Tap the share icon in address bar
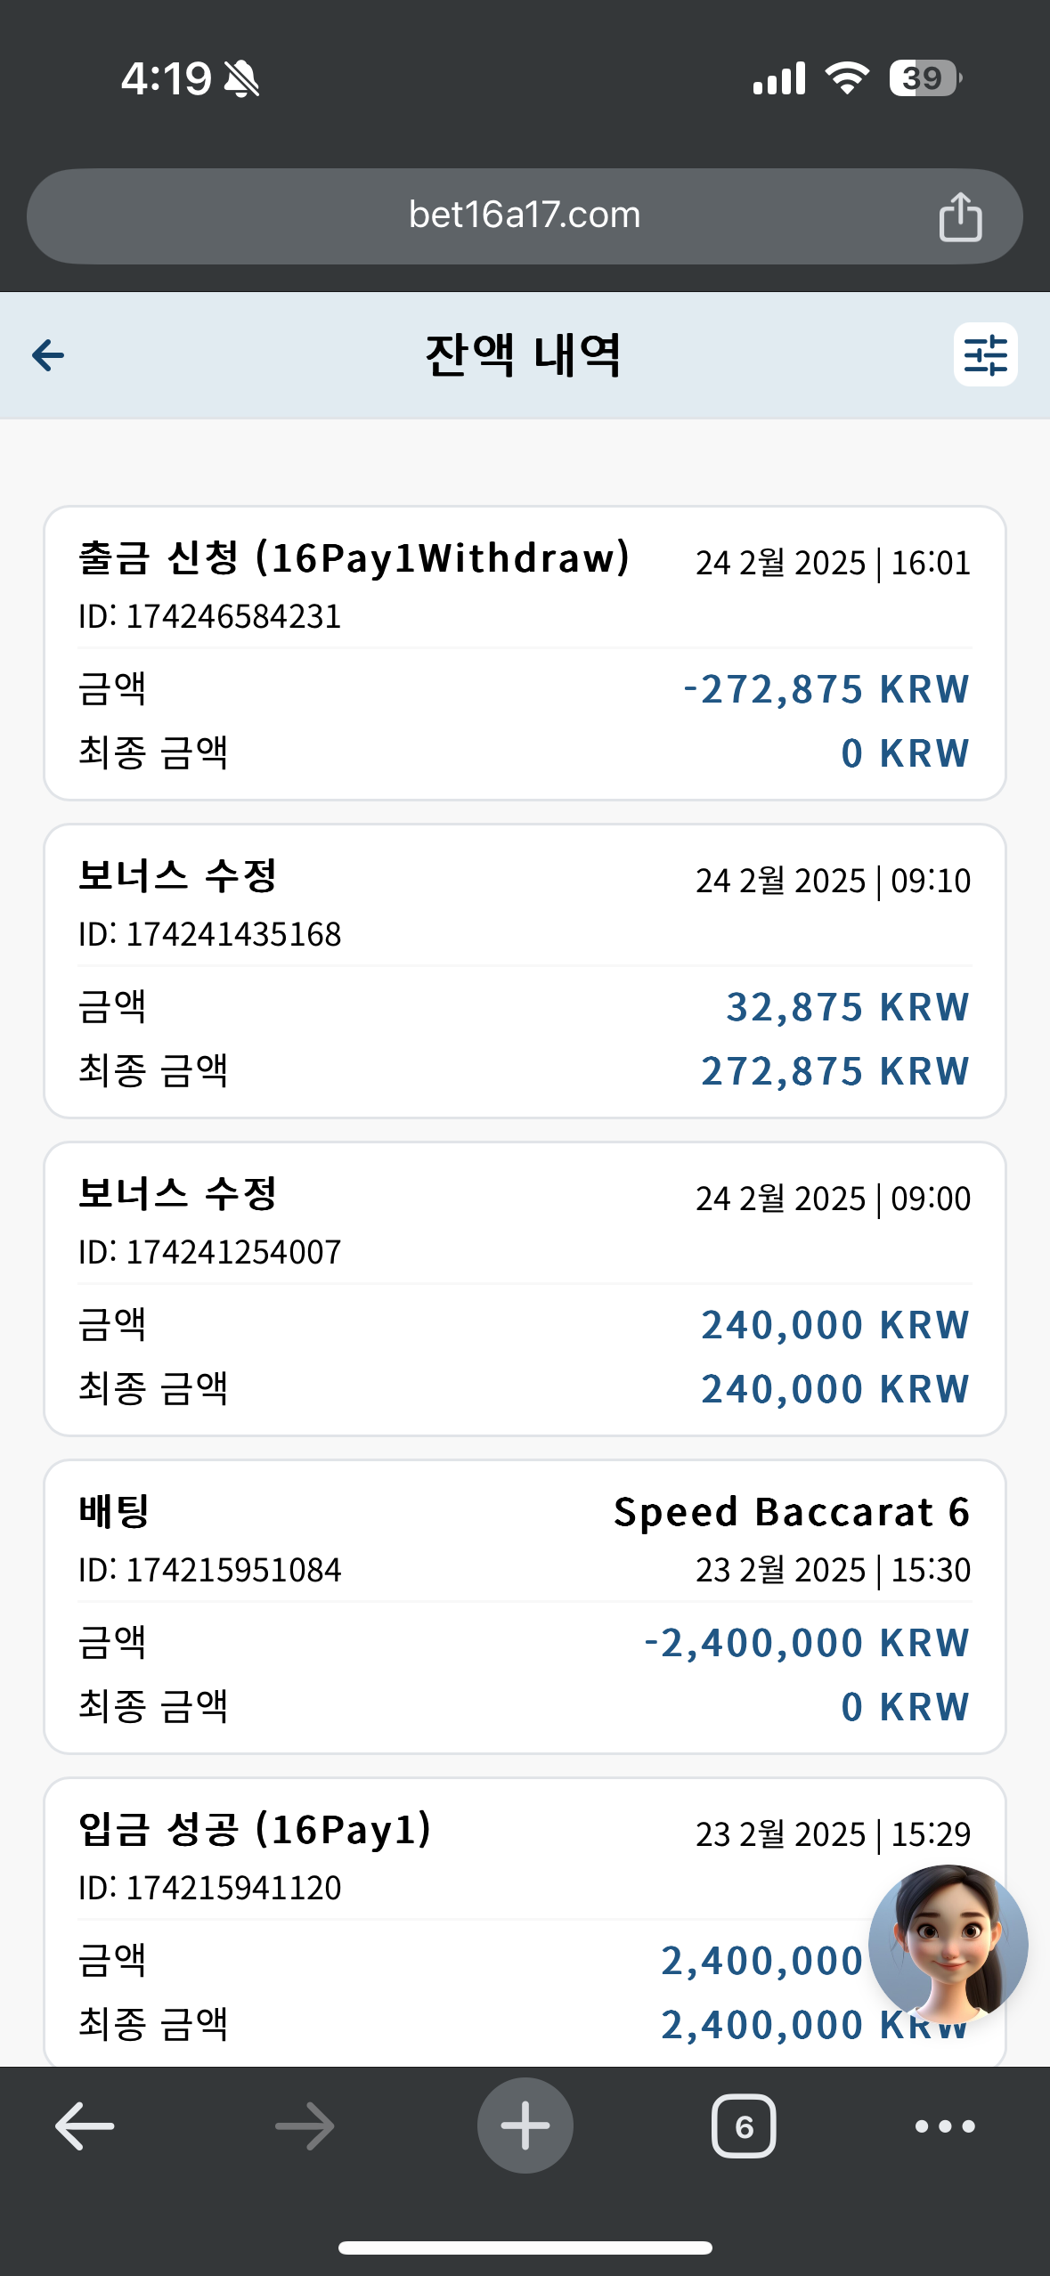This screenshot has width=1050, height=2276. pos(960,216)
